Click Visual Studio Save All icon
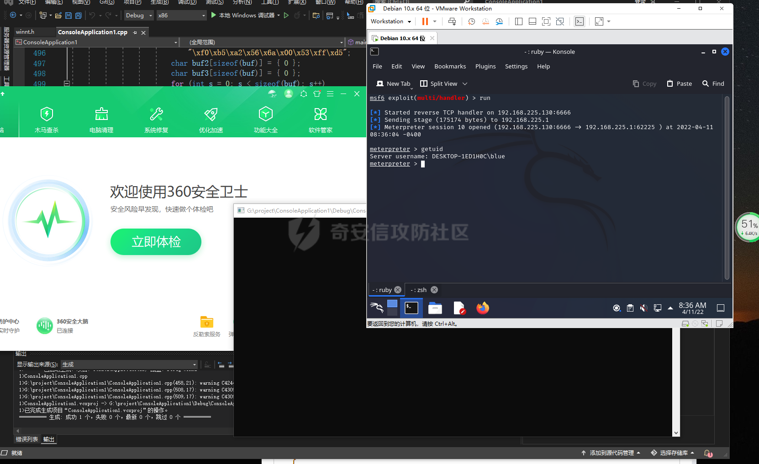This screenshot has height=464, width=759. click(79, 16)
